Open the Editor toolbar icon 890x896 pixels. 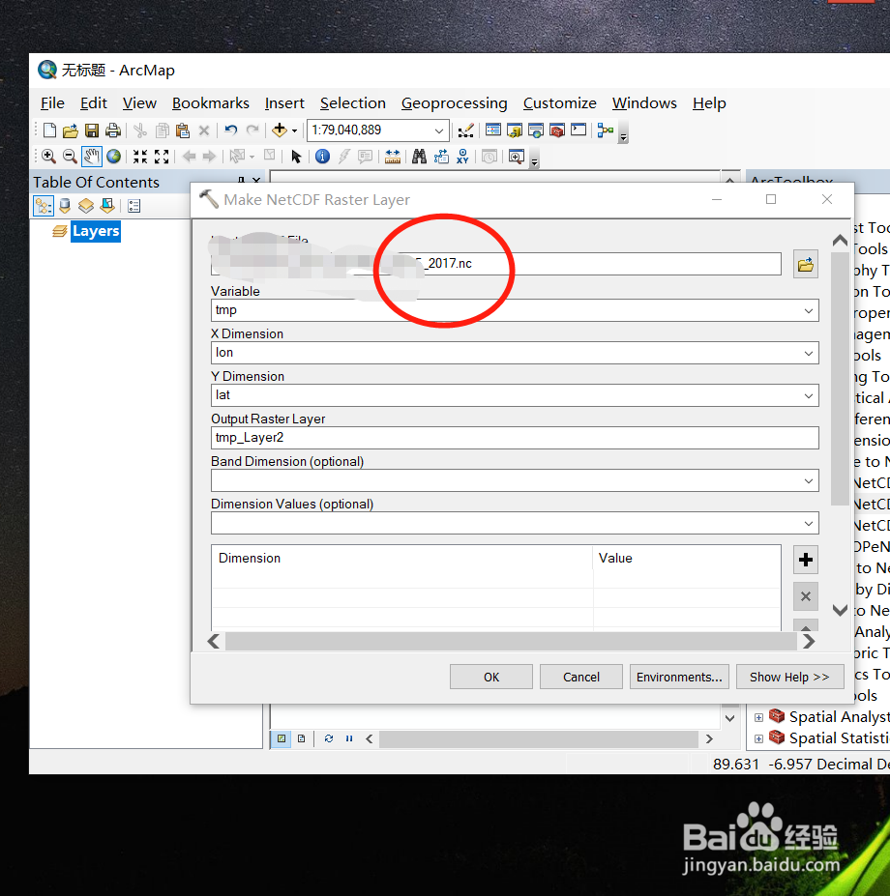[465, 130]
